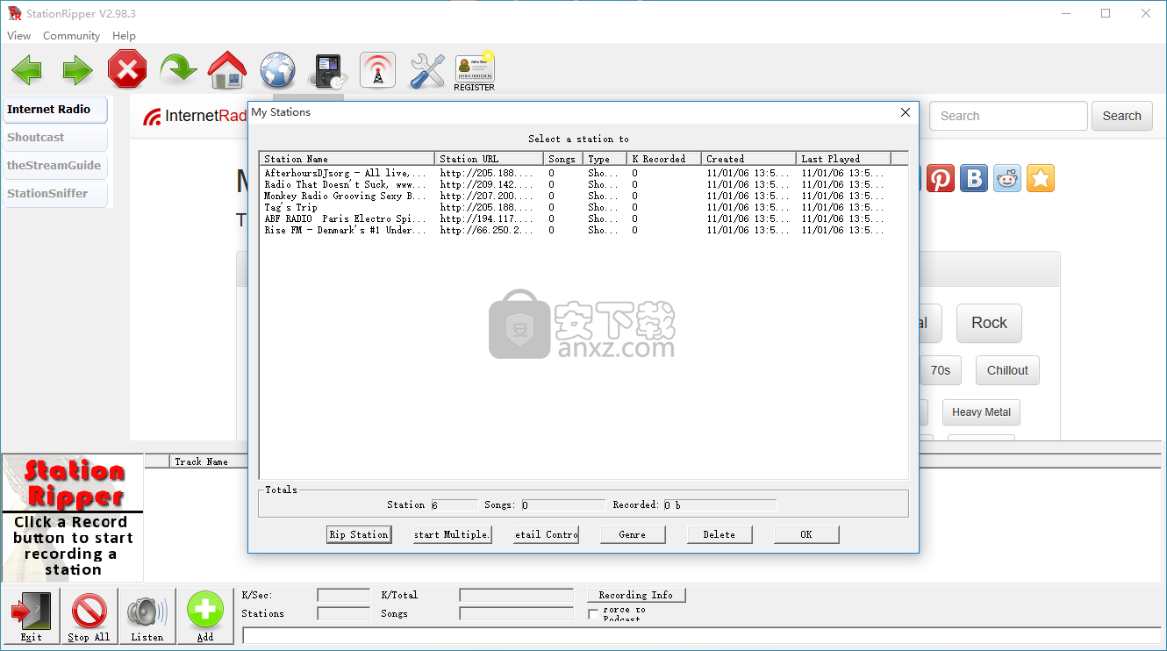Click the web page Search input field
Viewport: 1167px width, 651px height.
pos(1008,116)
